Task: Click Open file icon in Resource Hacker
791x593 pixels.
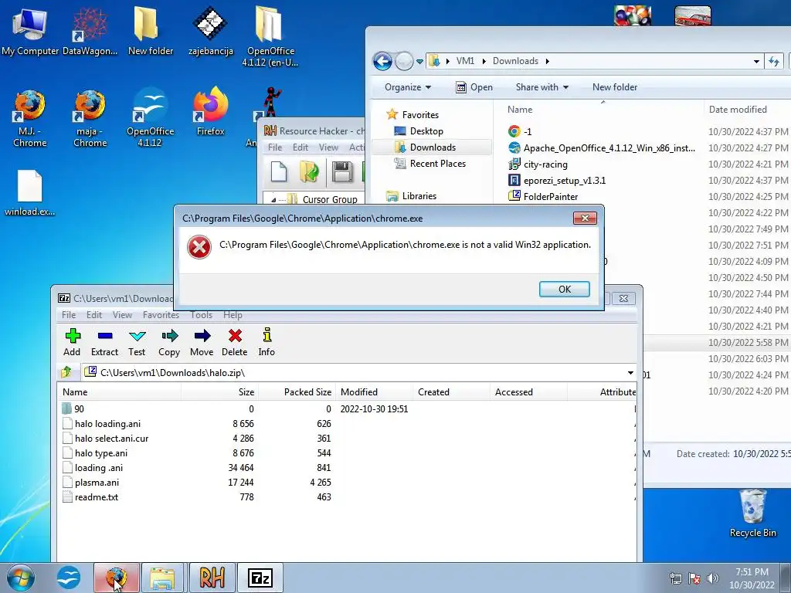Action: (309, 171)
